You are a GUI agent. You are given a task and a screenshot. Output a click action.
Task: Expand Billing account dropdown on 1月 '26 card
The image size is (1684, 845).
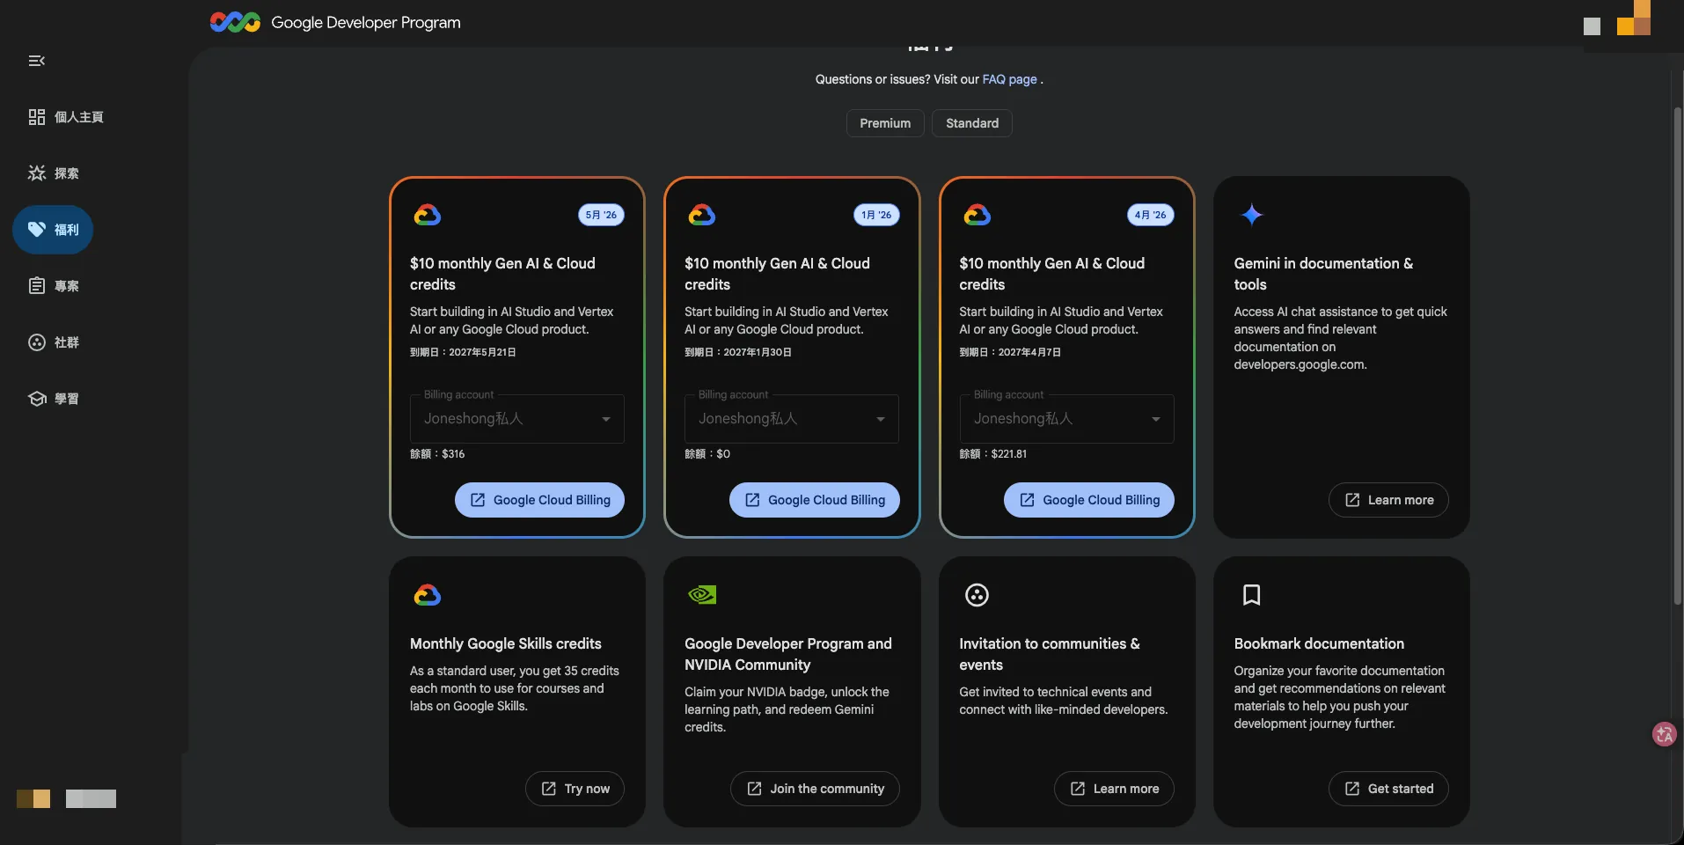[792, 419]
